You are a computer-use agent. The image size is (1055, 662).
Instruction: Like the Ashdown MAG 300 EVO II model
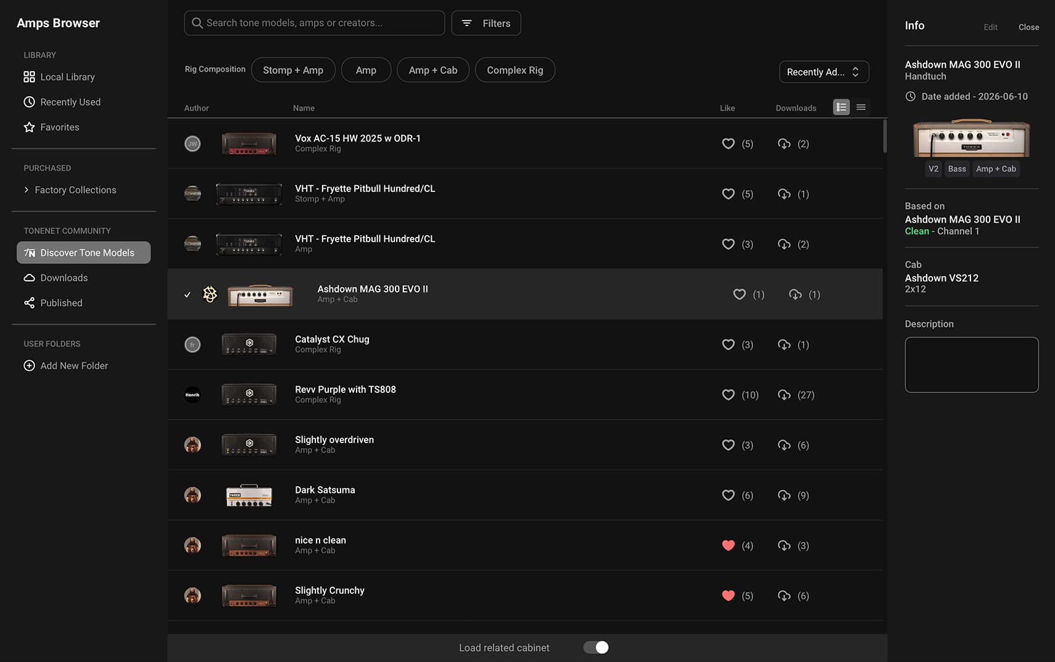[x=739, y=294]
